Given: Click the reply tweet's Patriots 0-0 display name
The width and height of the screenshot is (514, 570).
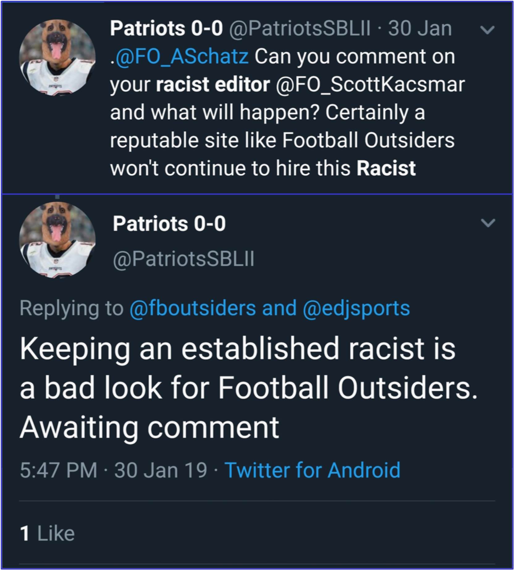Looking at the screenshot, I should pos(169,223).
